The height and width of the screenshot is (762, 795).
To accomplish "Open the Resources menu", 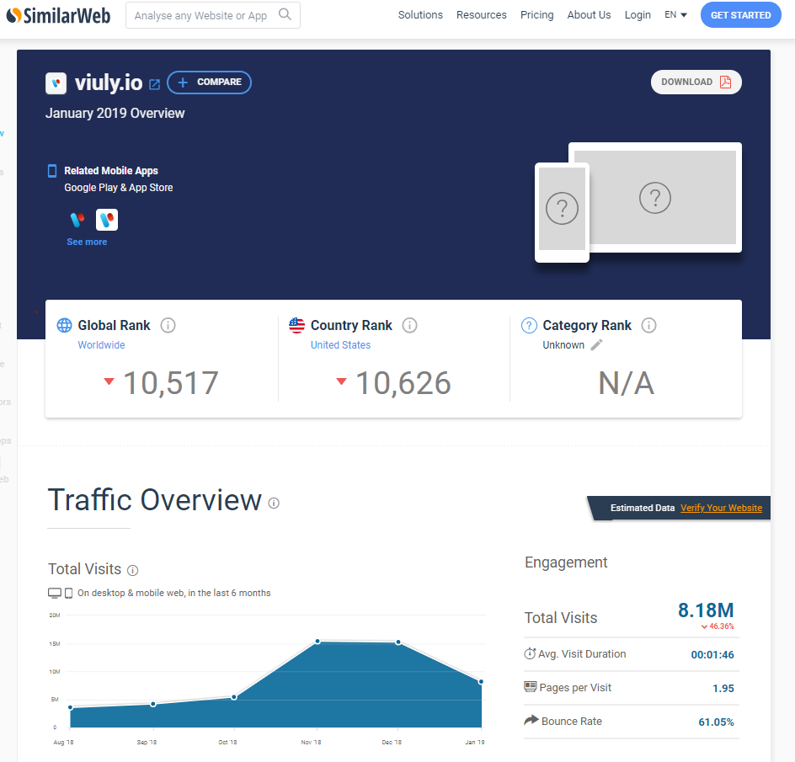I will tap(481, 14).
